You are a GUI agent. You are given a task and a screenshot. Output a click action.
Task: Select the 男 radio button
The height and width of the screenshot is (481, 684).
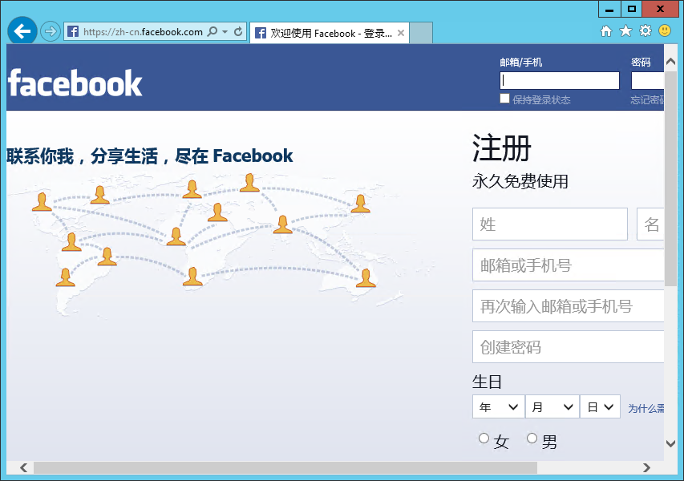[532, 439]
